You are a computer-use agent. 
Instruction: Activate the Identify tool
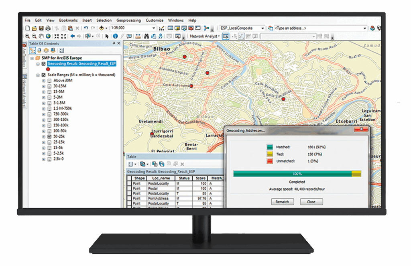[115, 36]
